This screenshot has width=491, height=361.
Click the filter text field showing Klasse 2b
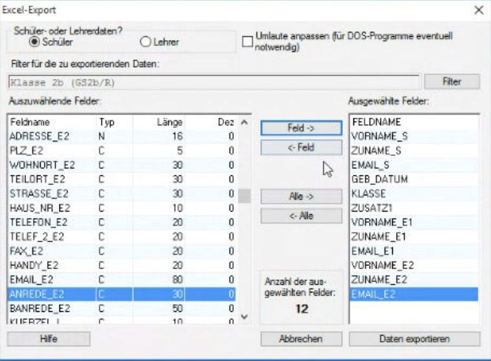click(x=214, y=83)
